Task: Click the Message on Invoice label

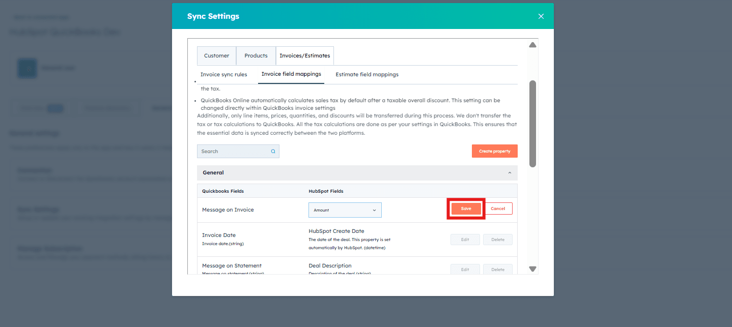Action: (228, 210)
